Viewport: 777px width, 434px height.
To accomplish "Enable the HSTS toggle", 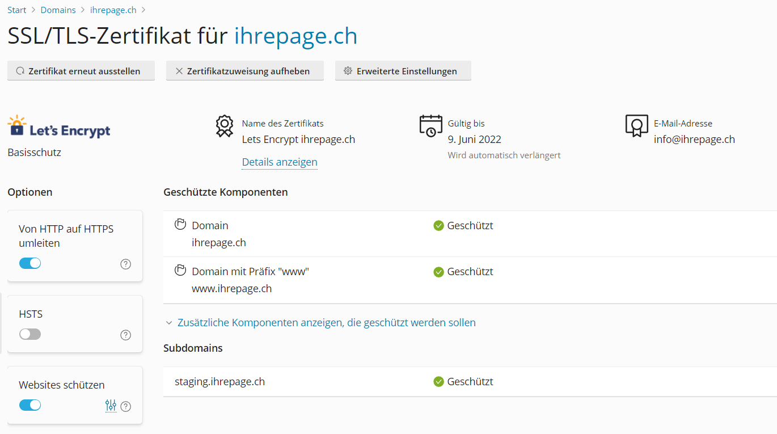I will click(30, 334).
